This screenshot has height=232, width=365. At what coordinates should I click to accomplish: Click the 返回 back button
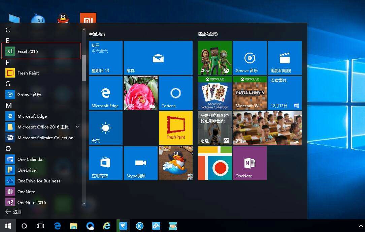click(x=13, y=212)
